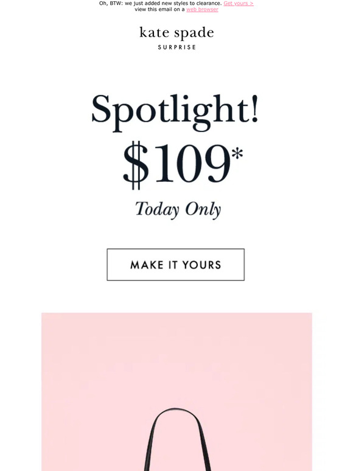The image size is (353, 471).
Task: Click the 'view this email on a' text
Action: pyautogui.click(x=160, y=9)
